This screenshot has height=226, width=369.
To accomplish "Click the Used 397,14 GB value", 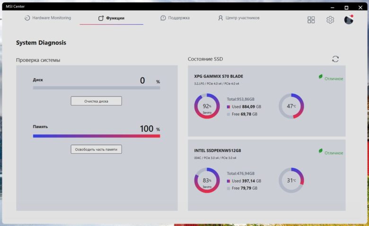I will pos(246,181).
